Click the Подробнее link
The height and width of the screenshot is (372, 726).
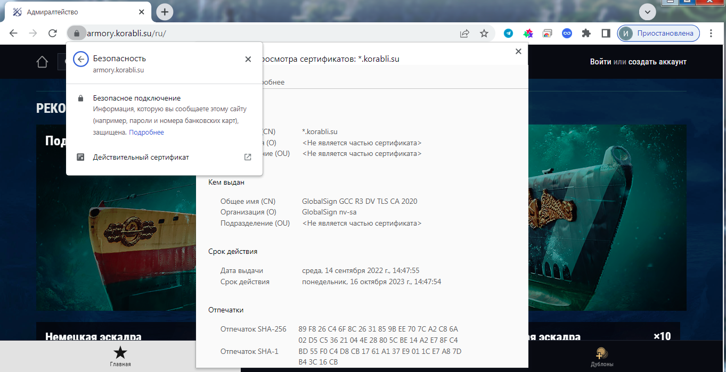click(x=146, y=132)
